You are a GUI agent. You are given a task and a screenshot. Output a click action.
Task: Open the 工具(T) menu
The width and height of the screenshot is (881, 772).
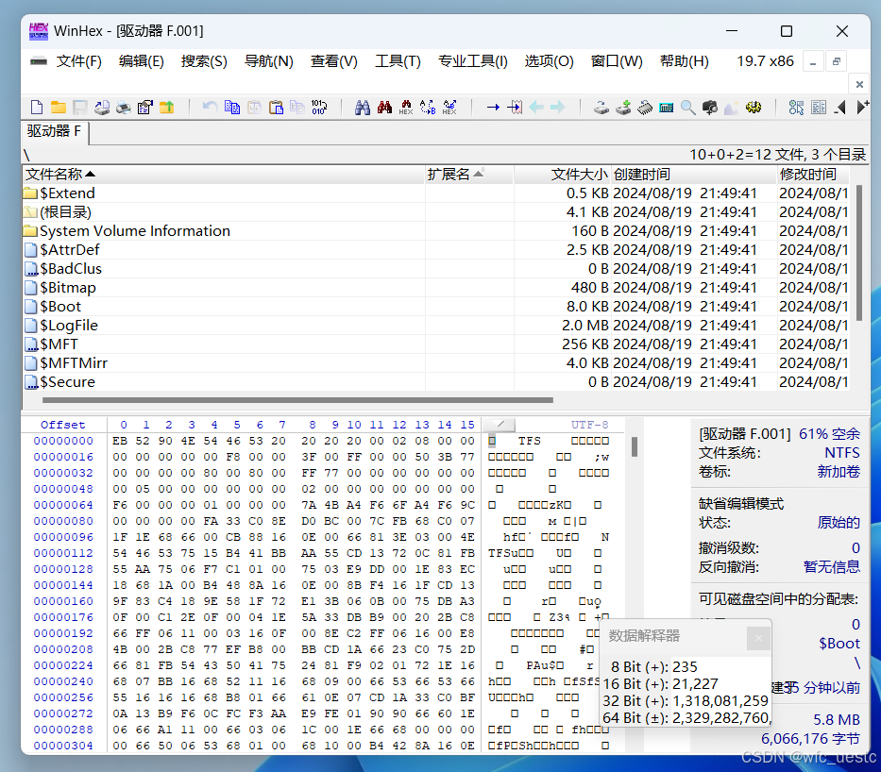pyautogui.click(x=398, y=61)
